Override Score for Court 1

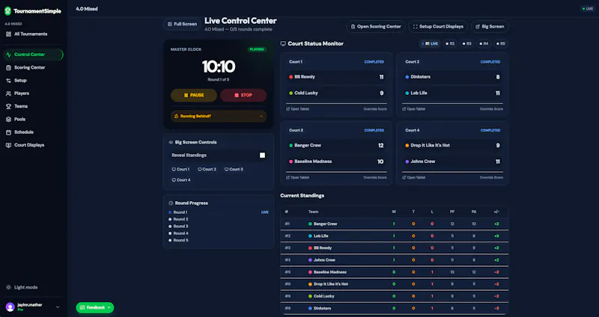pos(375,109)
